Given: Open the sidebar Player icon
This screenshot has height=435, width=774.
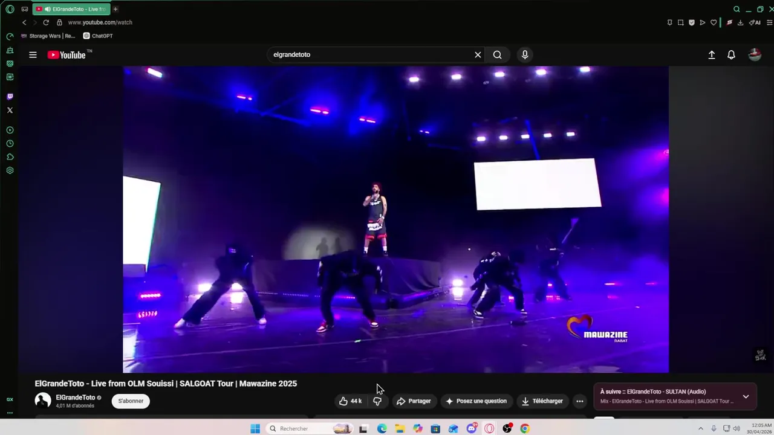Looking at the screenshot, I should coord(10,130).
